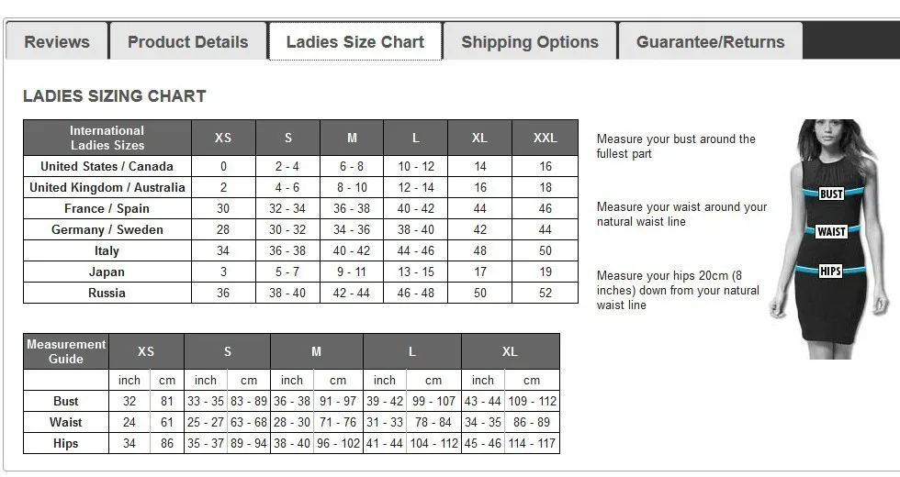The image size is (900, 477).
Task: Go to Guarantee/Returns tab
Action: click(710, 42)
